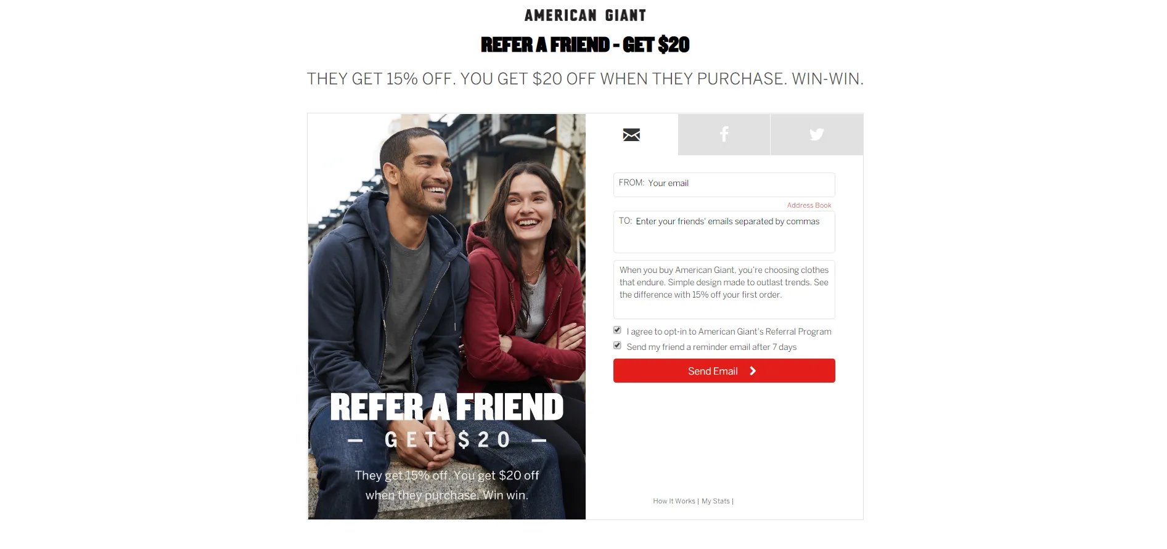Select the email envelope share tab
1167x549 pixels.
coord(631,134)
